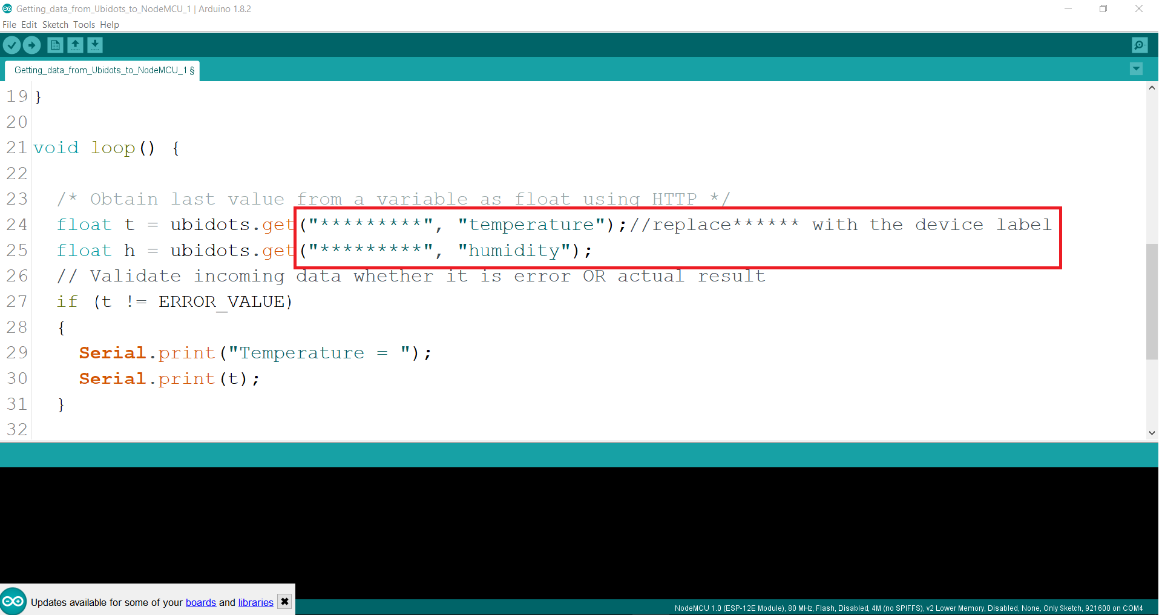Click the "humidity" string on line 25
Image resolution: width=1162 pixels, height=615 pixels.
[514, 251]
